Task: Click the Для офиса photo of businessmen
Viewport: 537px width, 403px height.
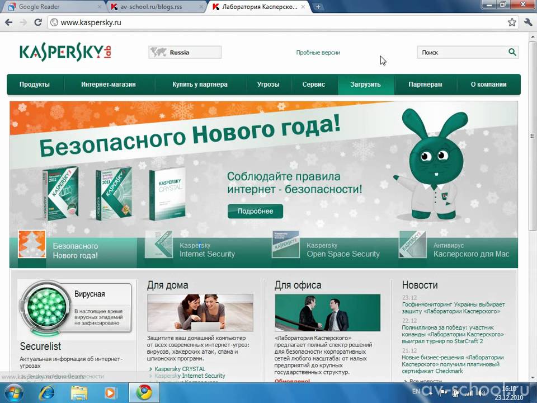Action: pos(327,312)
